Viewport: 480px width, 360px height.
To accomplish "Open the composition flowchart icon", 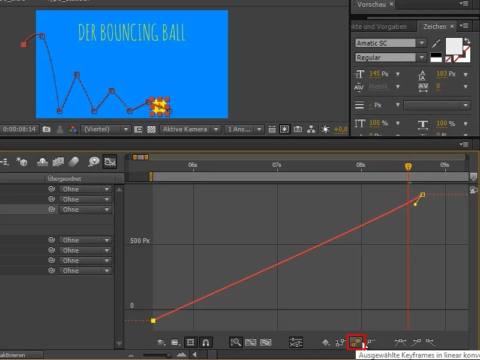I will pos(311,129).
